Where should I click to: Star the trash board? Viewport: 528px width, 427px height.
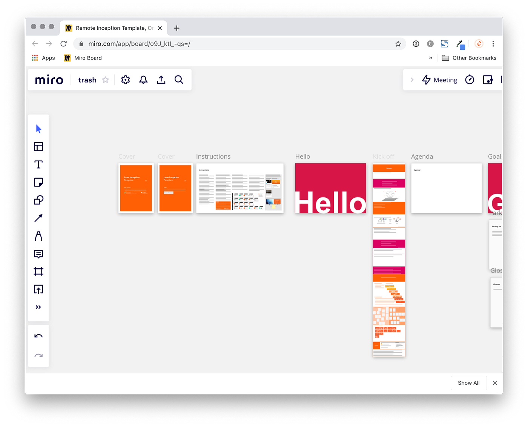(x=106, y=80)
